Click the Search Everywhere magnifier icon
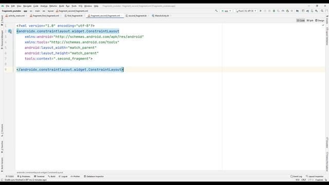This screenshot has width=329, height=185. 322,11
